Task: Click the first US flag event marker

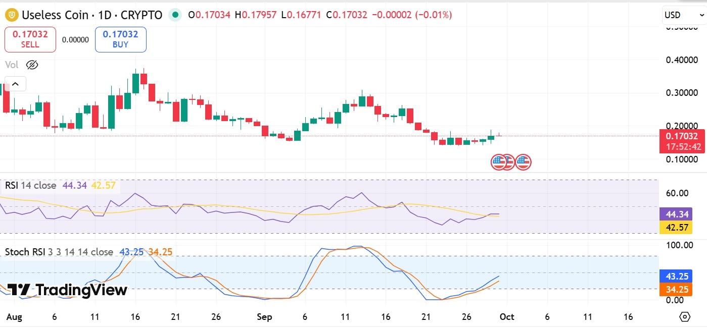Action: (497, 162)
